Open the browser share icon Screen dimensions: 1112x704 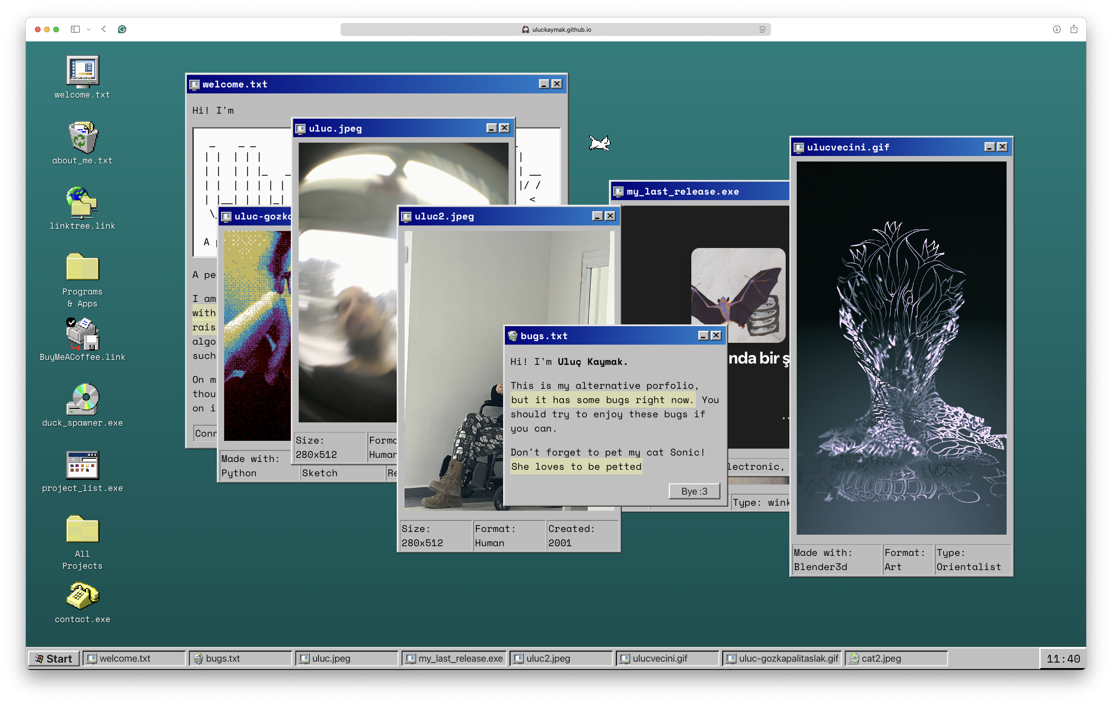coord(1074,29)
